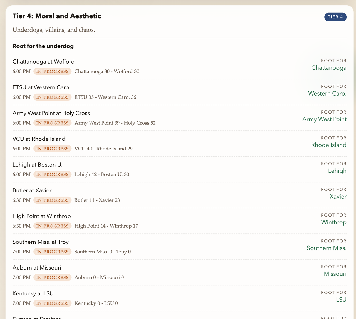Viewport: 356px width, 319px height.
Task: Click the 7:00 PM time for Auburn at Missouri
Action: (21, 278)
